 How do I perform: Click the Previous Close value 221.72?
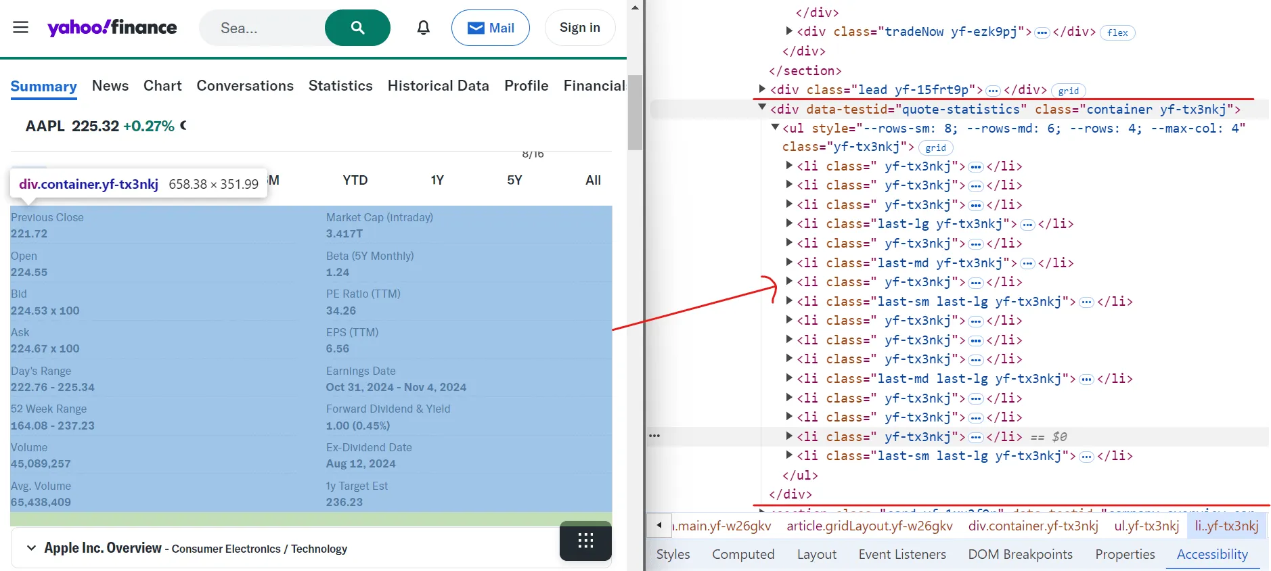(29, 234)
